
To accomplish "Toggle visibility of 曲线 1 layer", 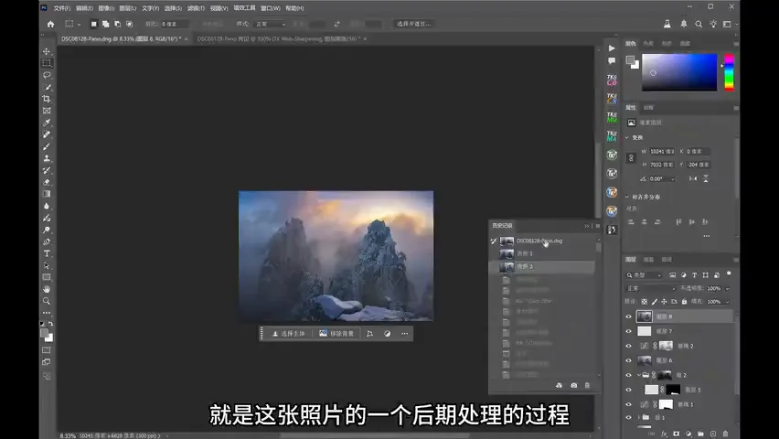I will tap(628, 404).
